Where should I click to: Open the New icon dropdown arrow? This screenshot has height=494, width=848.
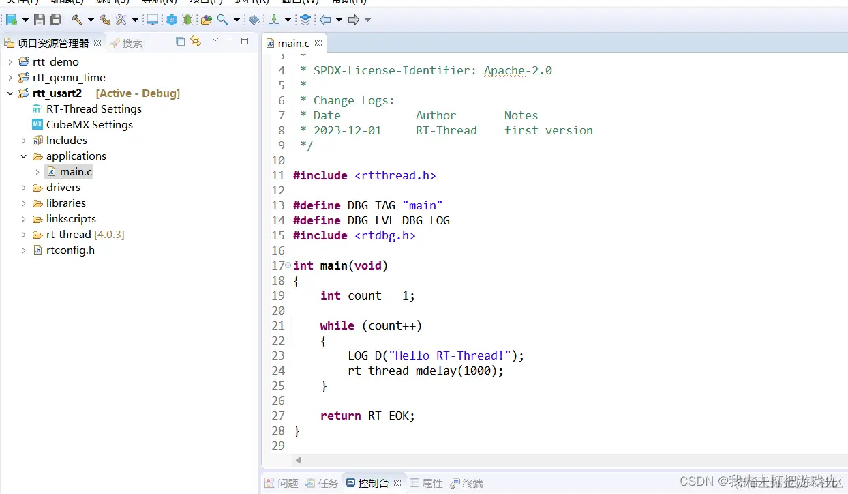coord(25,20)
